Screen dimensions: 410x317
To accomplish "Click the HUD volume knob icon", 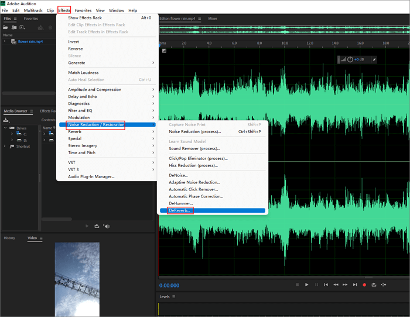I will (350, 60).
